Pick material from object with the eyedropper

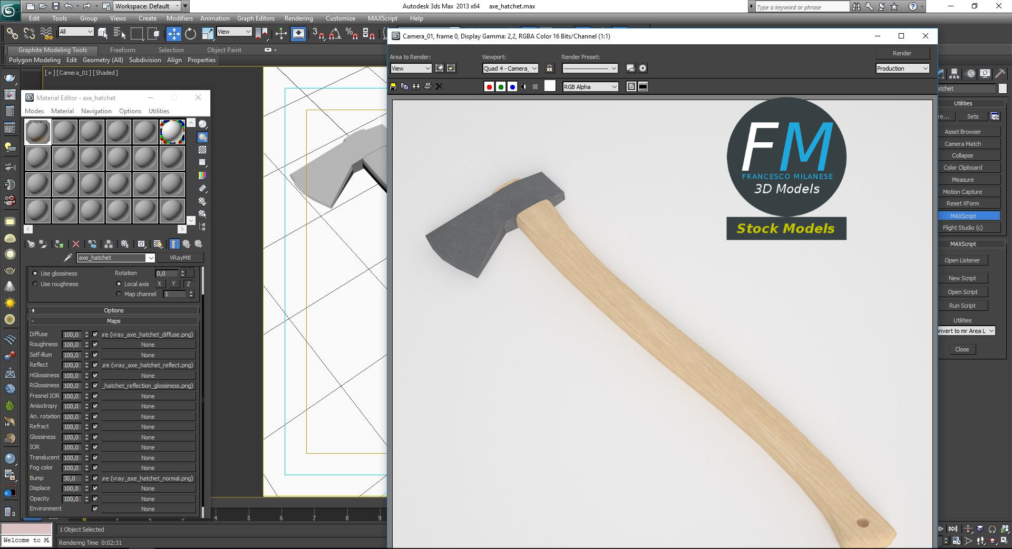[68, 258]
